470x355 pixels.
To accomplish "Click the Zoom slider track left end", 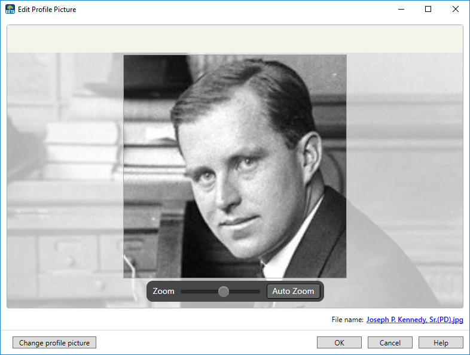I will tap(182, 292).
